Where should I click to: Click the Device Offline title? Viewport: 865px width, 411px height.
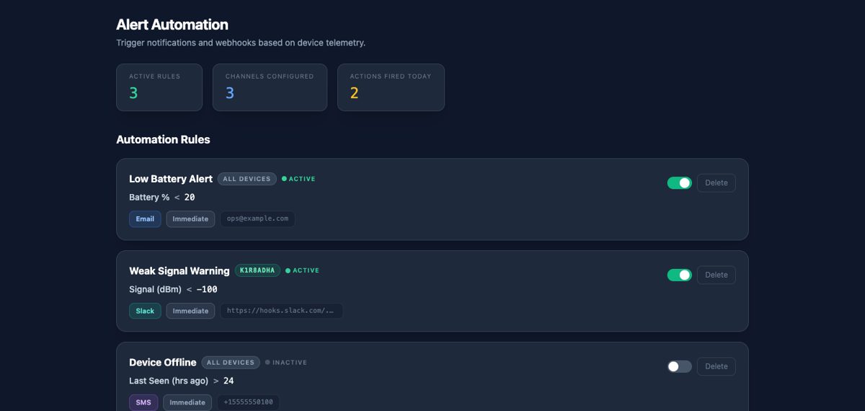pos(163,362)
